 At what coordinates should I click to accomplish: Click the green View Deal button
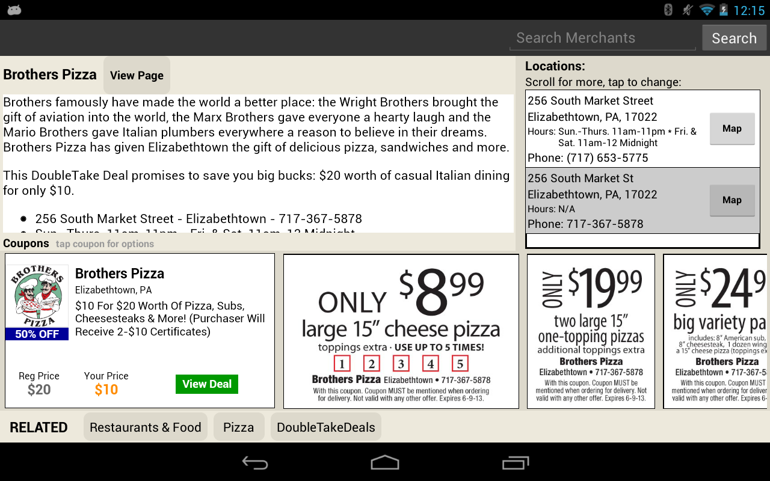[207, 384]
